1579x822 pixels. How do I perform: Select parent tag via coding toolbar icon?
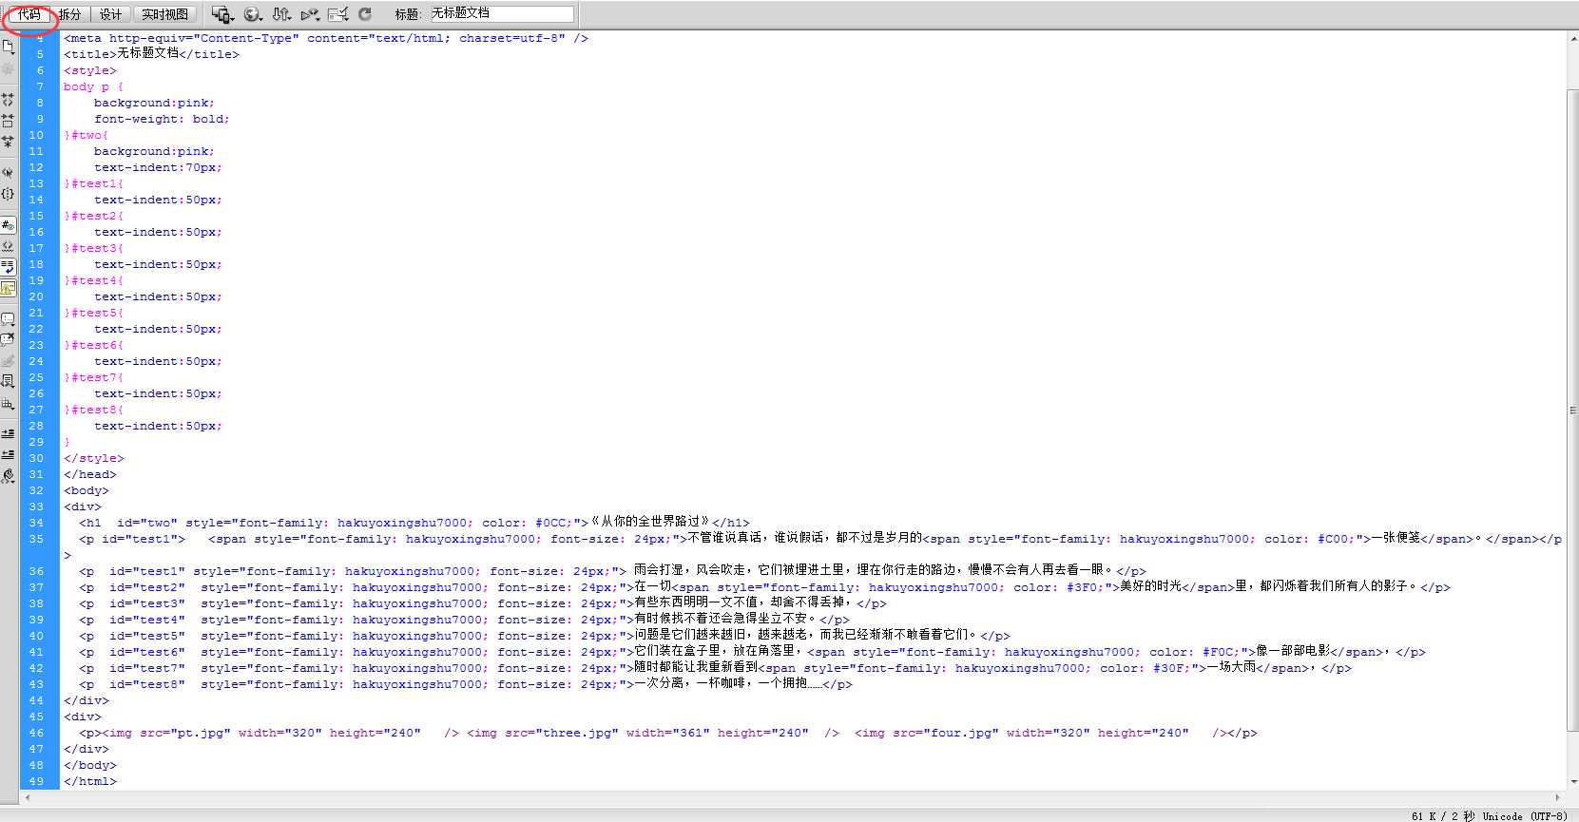pos(8,173)
